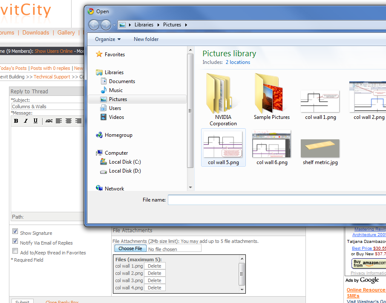Image resolution: width=386 pixels, height=303 pixels.
Task: Select Favorites star in navigation pane
Action: pos(99,54)
